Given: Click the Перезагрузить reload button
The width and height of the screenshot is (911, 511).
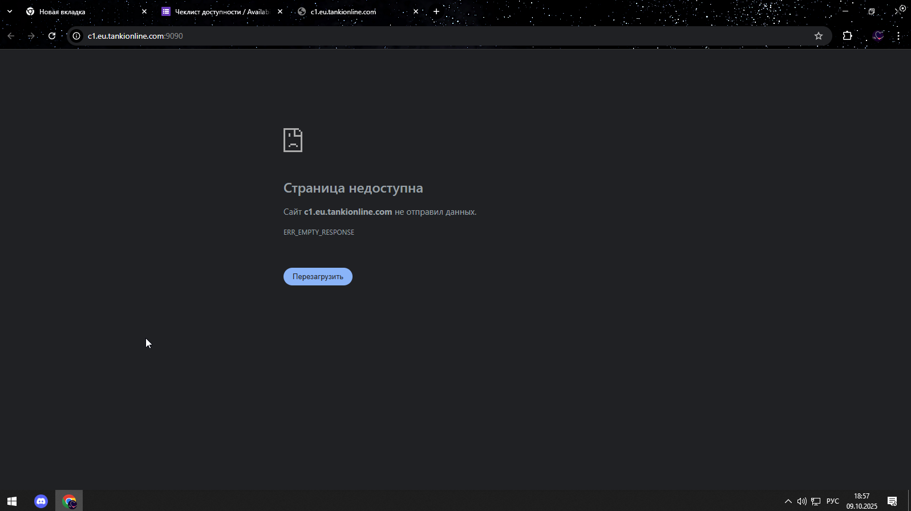Looking at the screenshot, I should (318, 276).
